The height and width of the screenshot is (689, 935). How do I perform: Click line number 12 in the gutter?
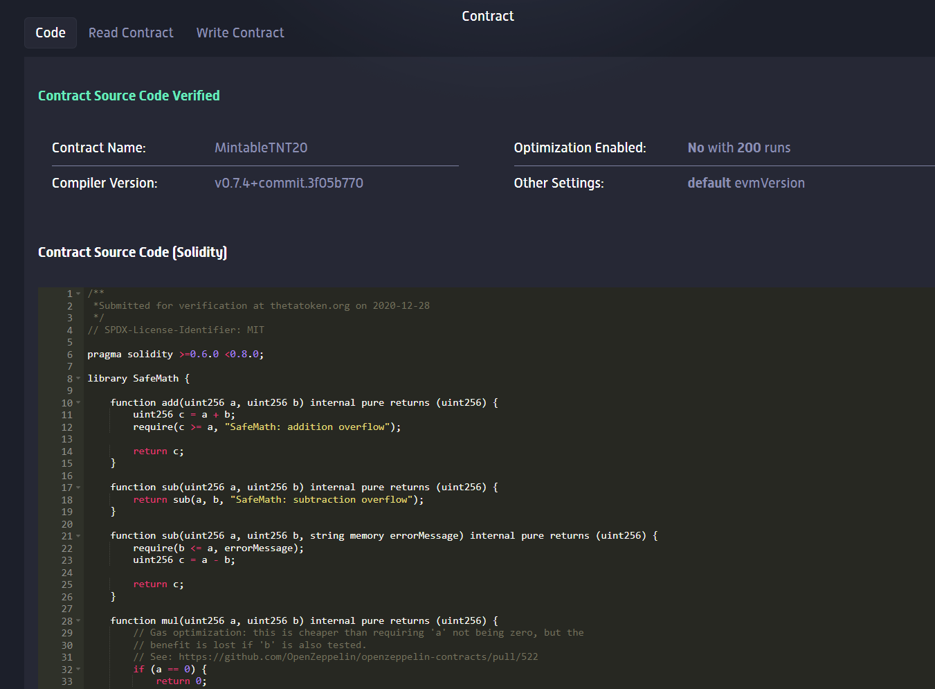66,427
